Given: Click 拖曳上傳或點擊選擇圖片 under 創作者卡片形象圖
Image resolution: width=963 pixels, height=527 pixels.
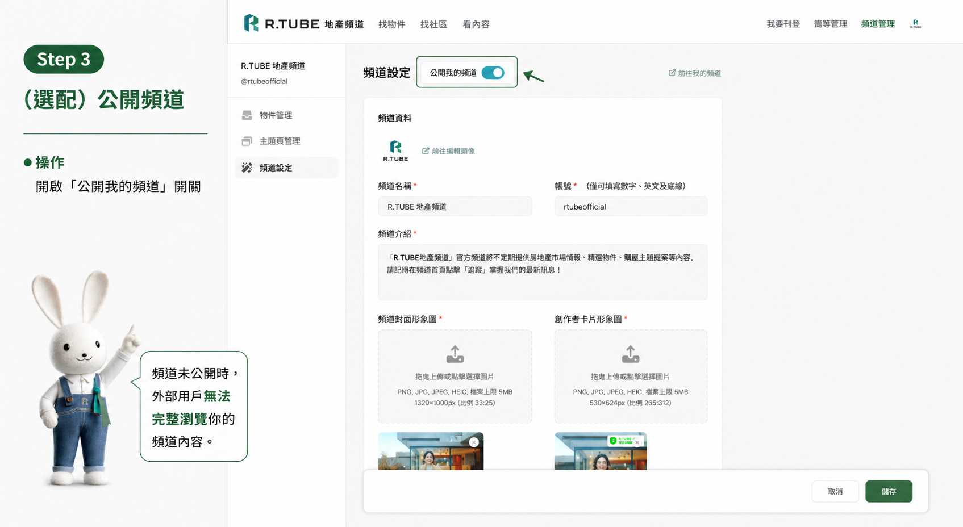Looking at the screenshot, I should (x=631, y=377).
